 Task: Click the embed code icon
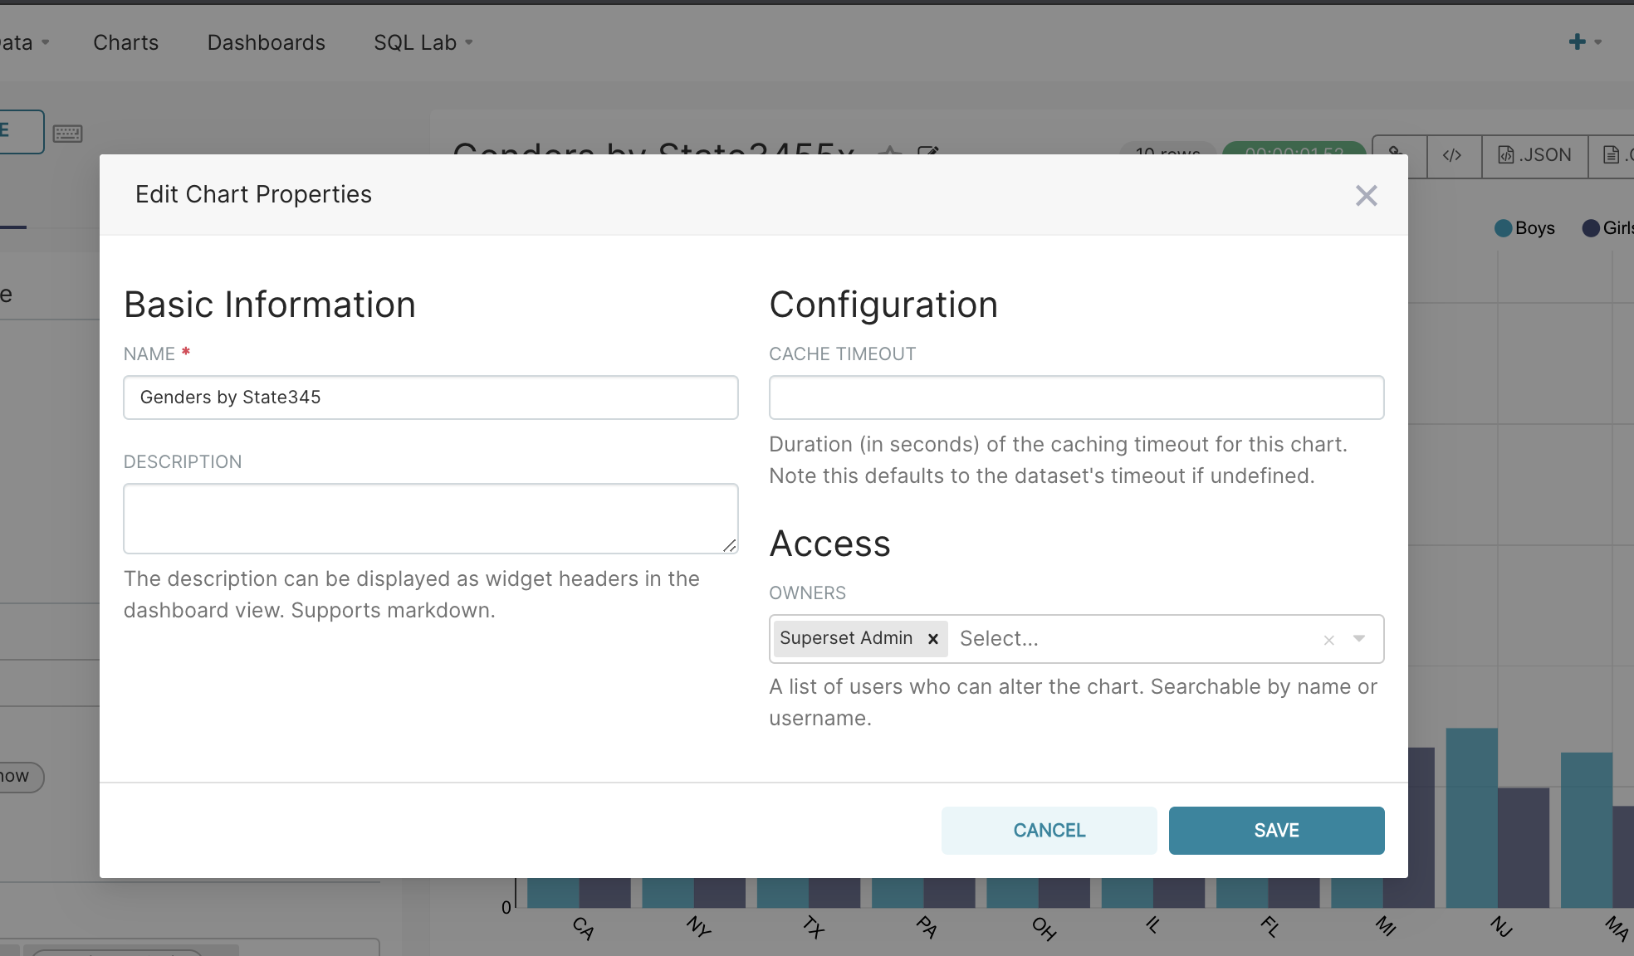(x=1452, y=155)
